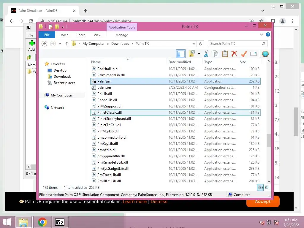This screenshot has width=304, height=228.
Task: Copy the selected file using toolbar icon
Action: 216,54
